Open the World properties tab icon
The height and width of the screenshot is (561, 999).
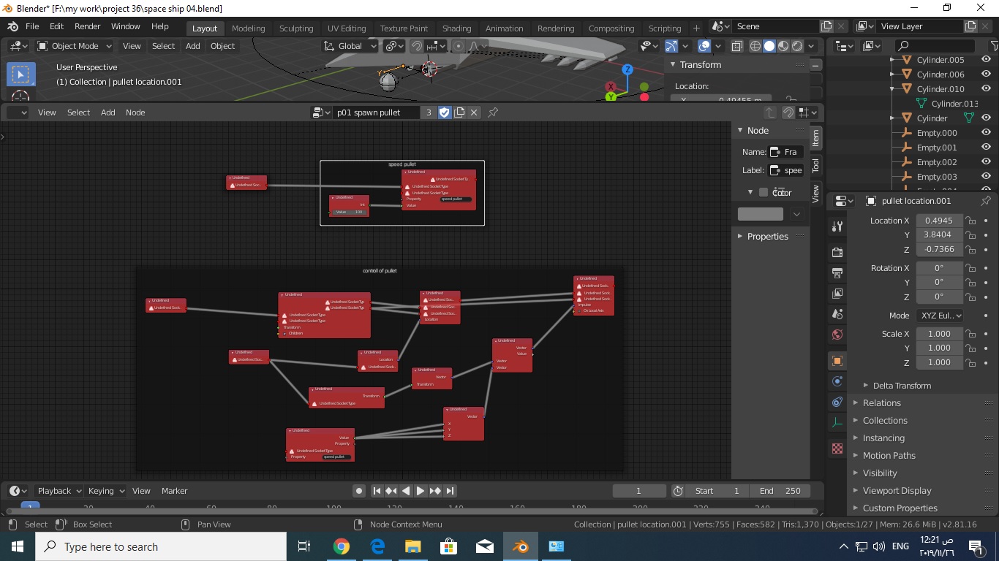837,335
